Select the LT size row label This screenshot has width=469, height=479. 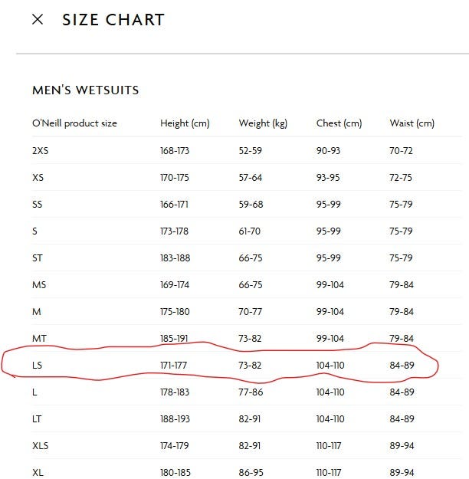click(x=37, y=419)
